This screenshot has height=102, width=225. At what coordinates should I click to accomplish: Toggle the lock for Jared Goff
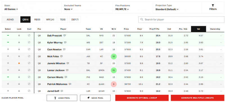click(x=19, y=91)
